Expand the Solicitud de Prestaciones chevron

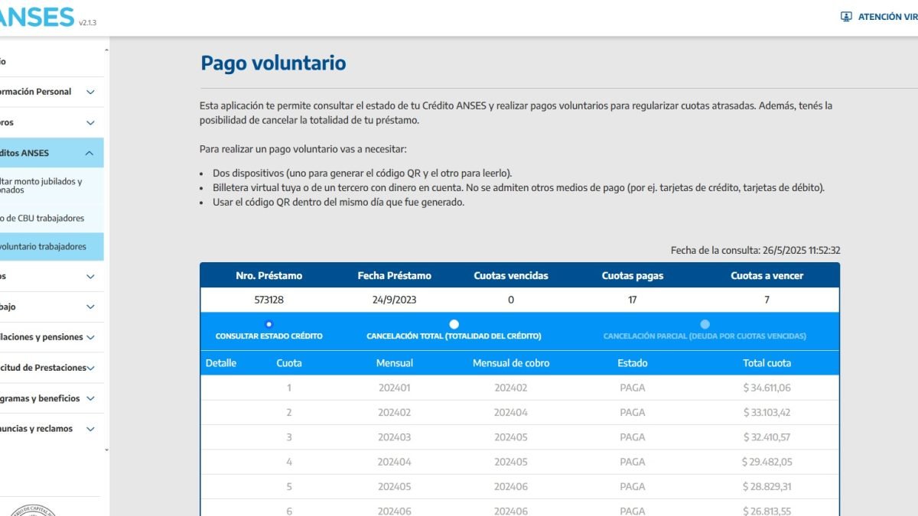pyautogui.click(x=90, y=368)
